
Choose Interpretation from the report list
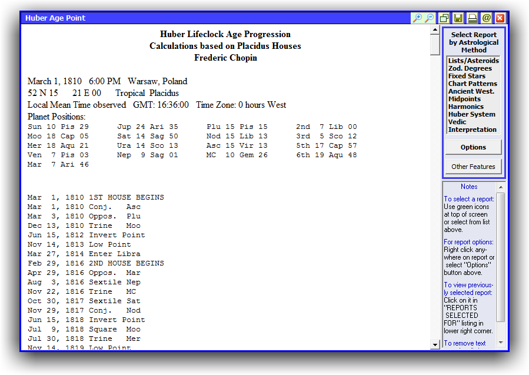click(472, 130)
